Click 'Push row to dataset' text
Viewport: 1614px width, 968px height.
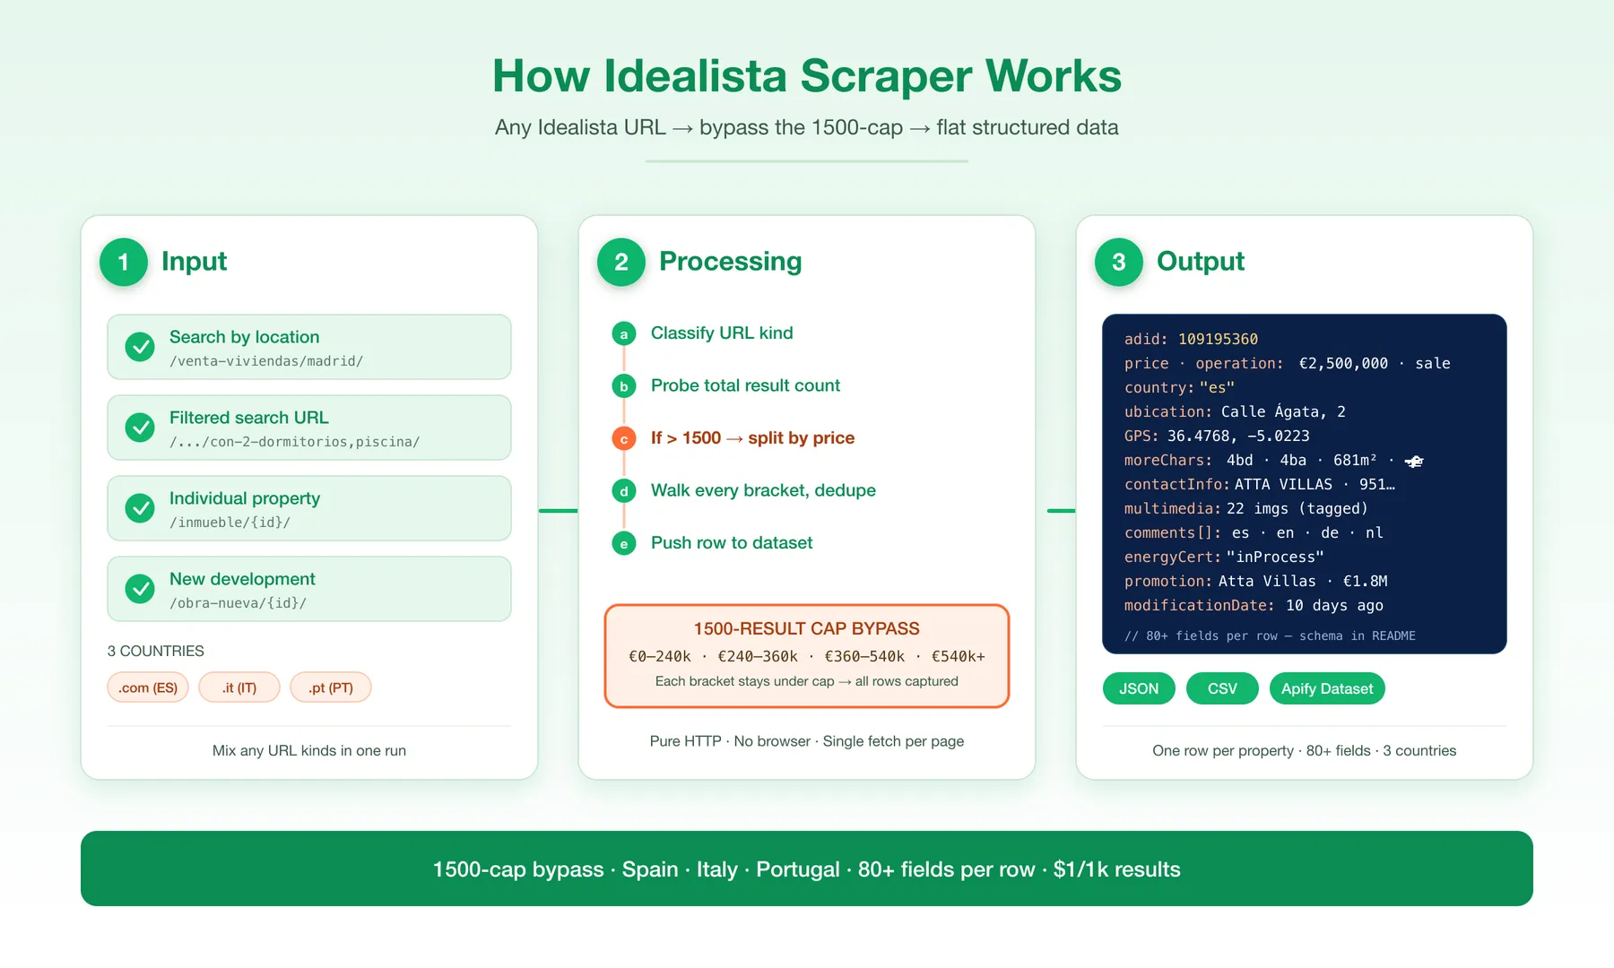click(x=732, y=542)
